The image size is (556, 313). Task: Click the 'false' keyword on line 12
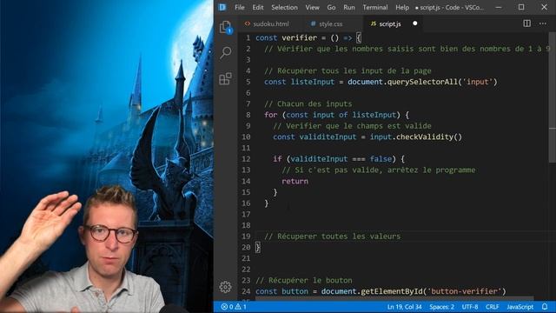pos(381,158)
